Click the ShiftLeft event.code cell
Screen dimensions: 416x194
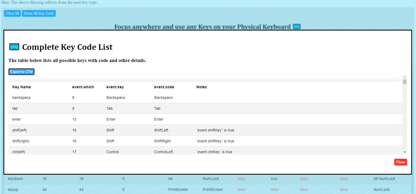pos(161,131)
